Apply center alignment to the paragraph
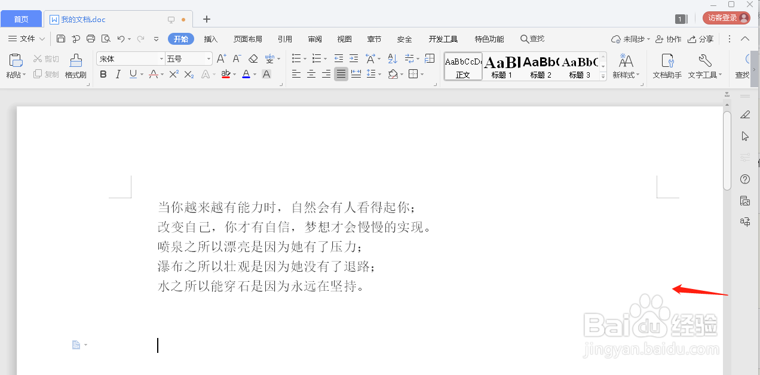Viewport: 760px width, 375px height. point(311,74)
